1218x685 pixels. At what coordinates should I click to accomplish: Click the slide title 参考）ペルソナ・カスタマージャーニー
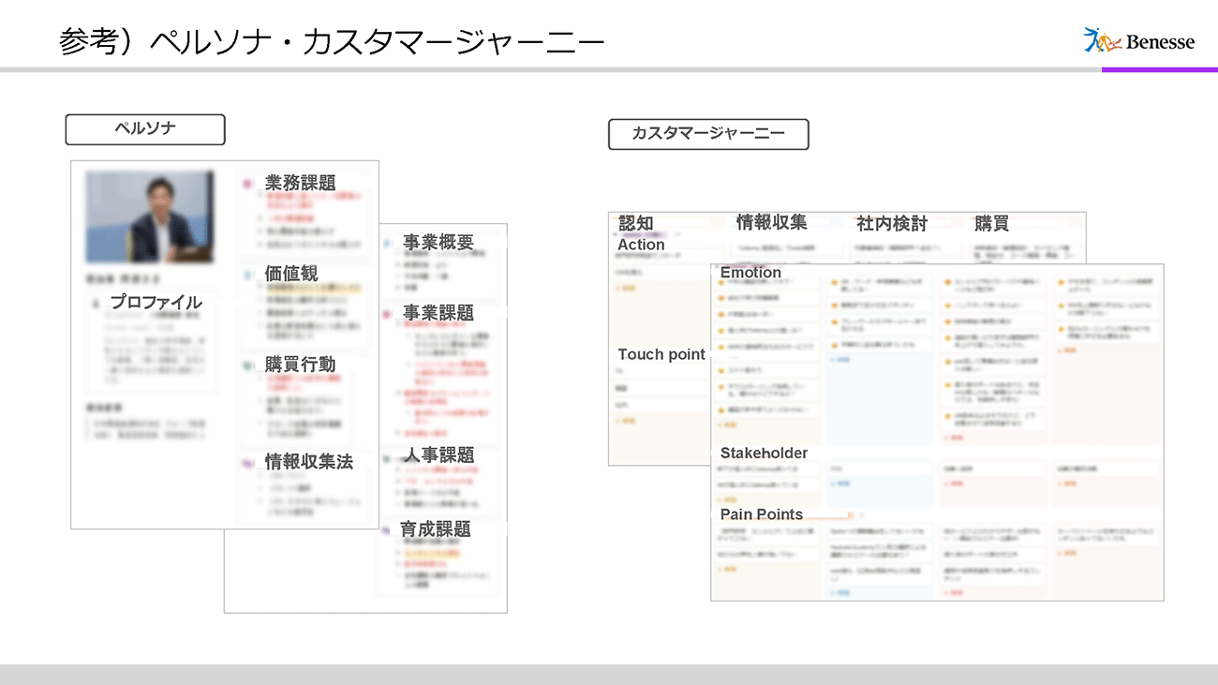332,41
